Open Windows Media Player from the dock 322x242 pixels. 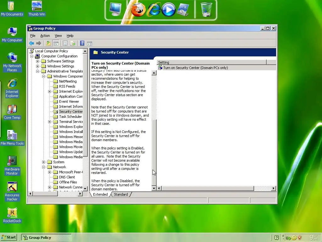(168, 9)
